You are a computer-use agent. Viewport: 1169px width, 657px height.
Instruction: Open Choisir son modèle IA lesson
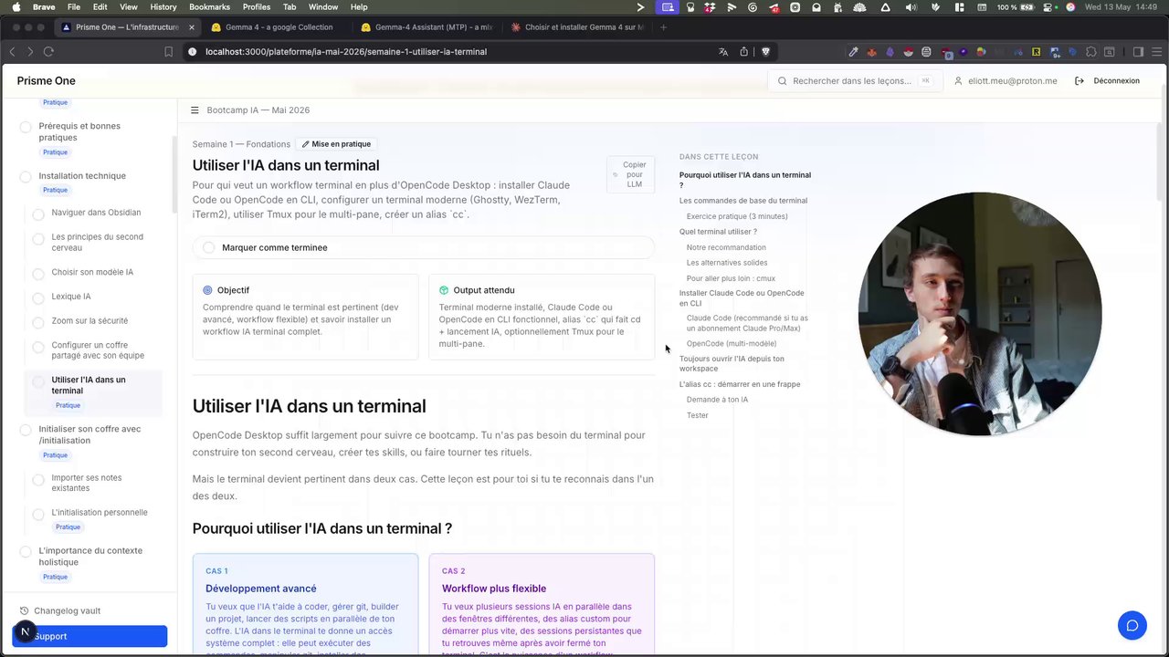92,272
